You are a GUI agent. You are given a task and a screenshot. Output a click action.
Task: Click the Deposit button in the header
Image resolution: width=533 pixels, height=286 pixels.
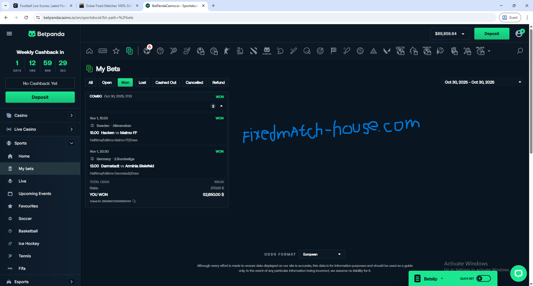pos(491,34)
